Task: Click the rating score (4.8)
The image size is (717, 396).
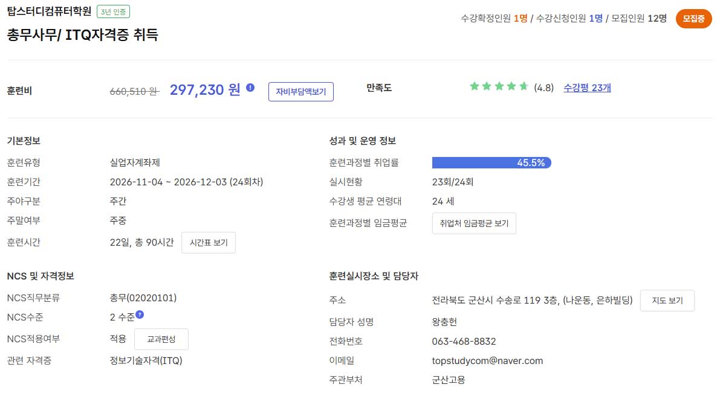Action: point(543,88)
